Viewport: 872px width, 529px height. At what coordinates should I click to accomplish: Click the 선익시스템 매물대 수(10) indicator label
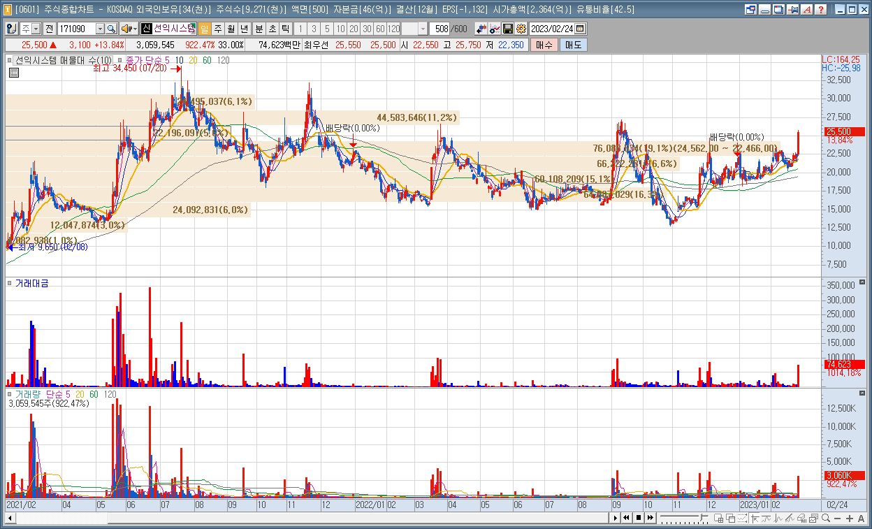64,60
